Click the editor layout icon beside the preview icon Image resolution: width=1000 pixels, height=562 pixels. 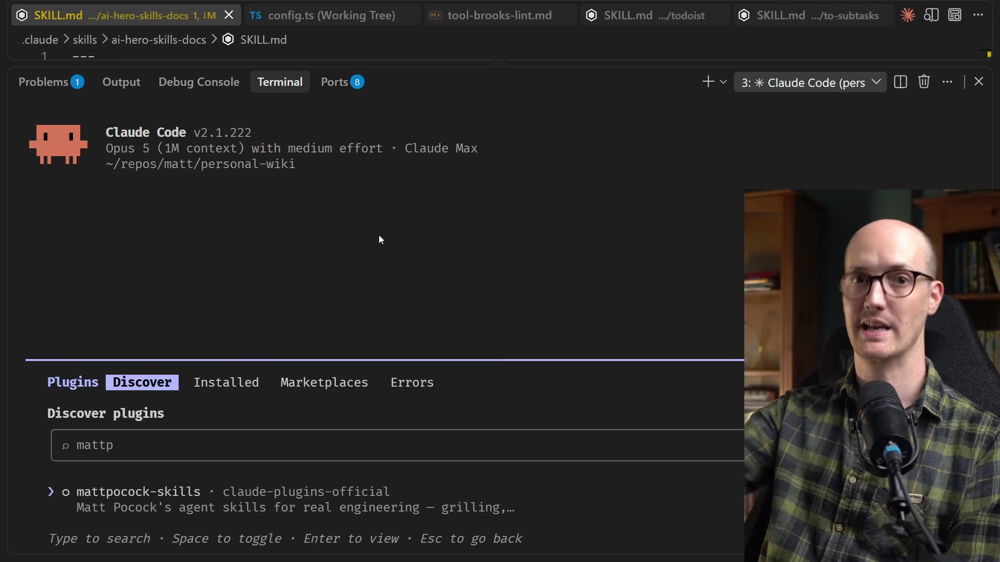[x=955, y=15]
